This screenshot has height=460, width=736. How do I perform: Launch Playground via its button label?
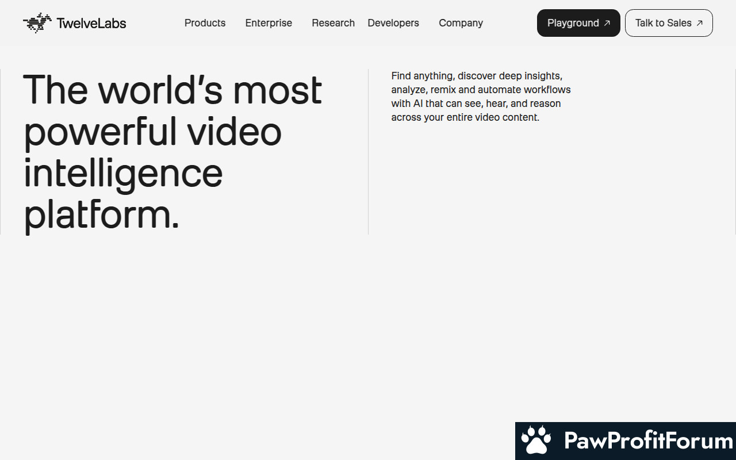(x=573, y=23)
